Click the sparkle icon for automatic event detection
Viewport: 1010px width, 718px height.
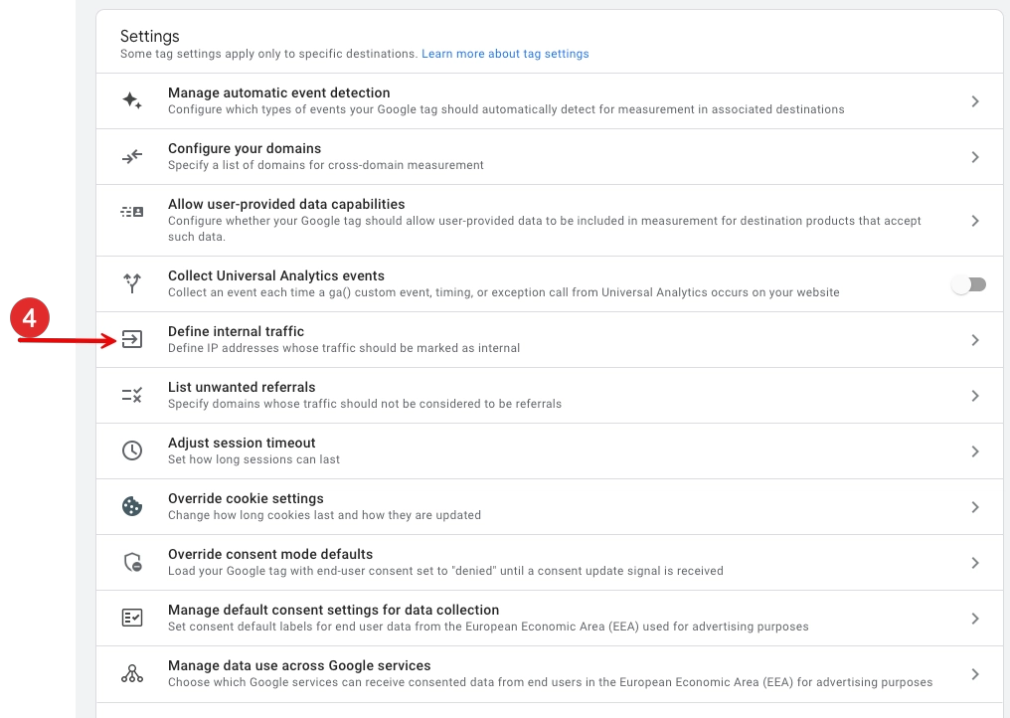click(x=132, y=100)
